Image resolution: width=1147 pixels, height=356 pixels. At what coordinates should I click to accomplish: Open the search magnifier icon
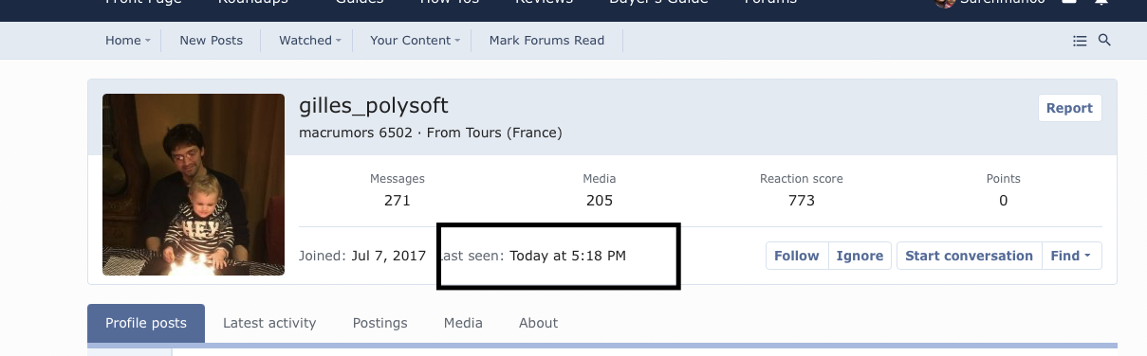point(1104,41)
